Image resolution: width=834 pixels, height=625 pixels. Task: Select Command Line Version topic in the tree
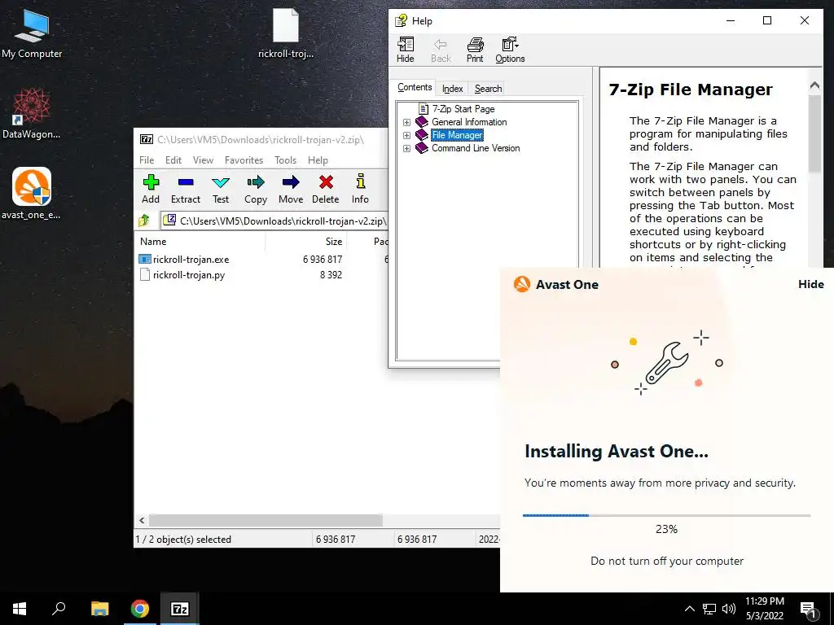point(476,148)
